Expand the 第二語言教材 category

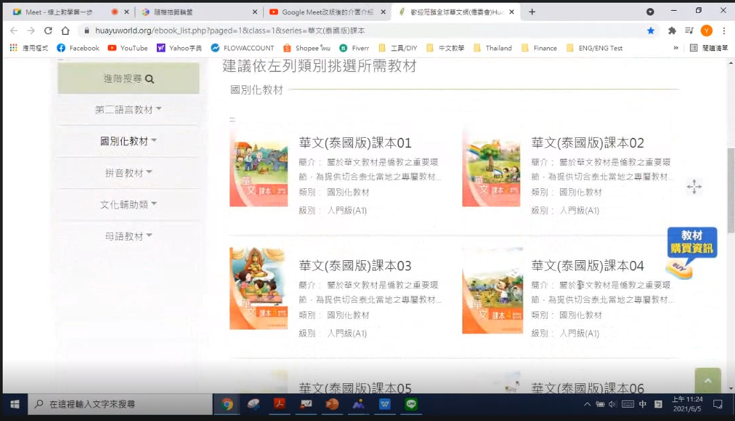coord(128,110)
